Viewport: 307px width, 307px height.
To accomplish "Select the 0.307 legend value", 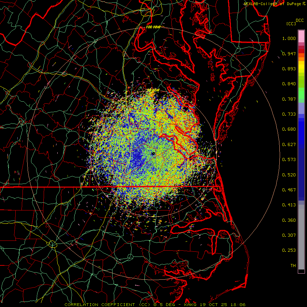I will click(289, 235).
